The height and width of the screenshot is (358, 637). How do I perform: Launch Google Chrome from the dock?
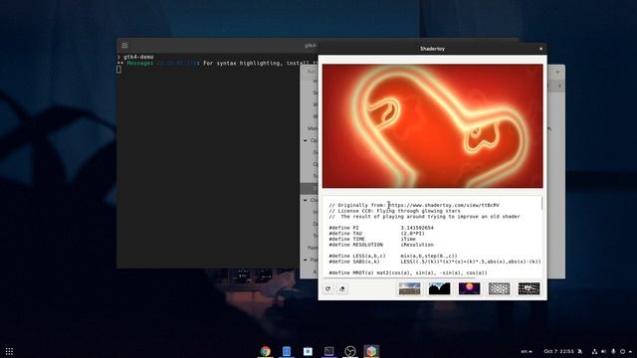pyautogui.click(x=266, y=351)
